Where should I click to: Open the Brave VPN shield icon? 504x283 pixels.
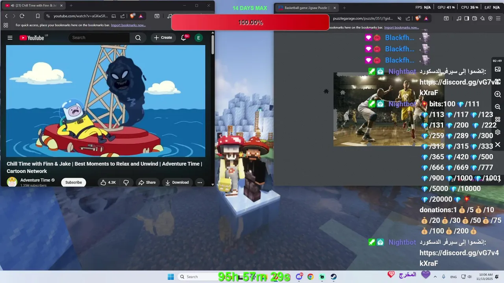tap(490, 18)
